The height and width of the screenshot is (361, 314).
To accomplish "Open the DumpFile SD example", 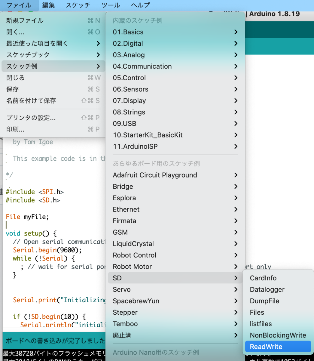I will click(278, 301).
